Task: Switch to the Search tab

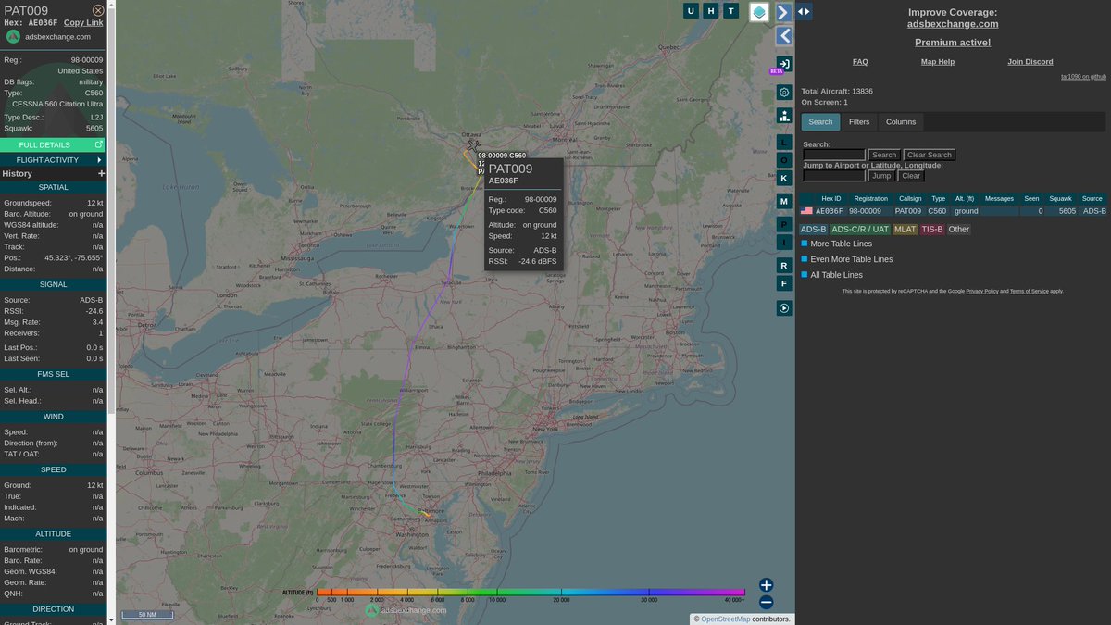Action: point(820,122)
